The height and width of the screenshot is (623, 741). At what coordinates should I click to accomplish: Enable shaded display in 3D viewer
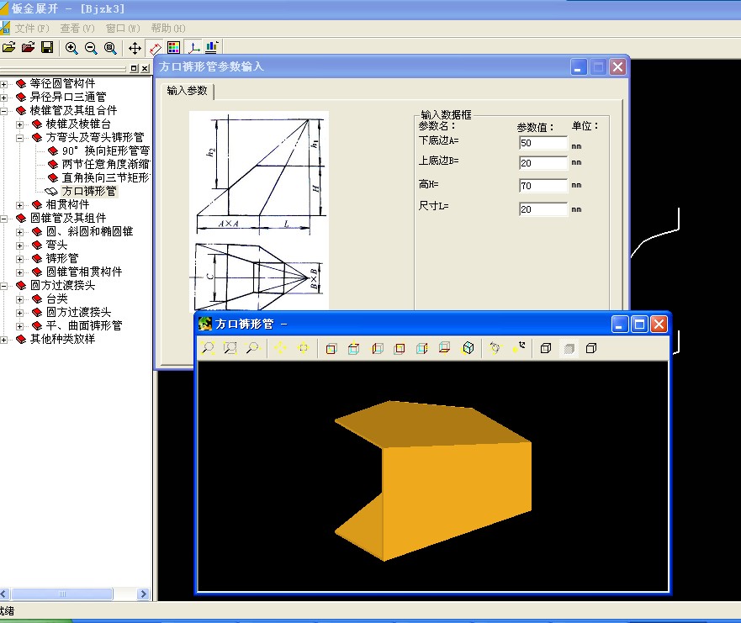point(569,348)
